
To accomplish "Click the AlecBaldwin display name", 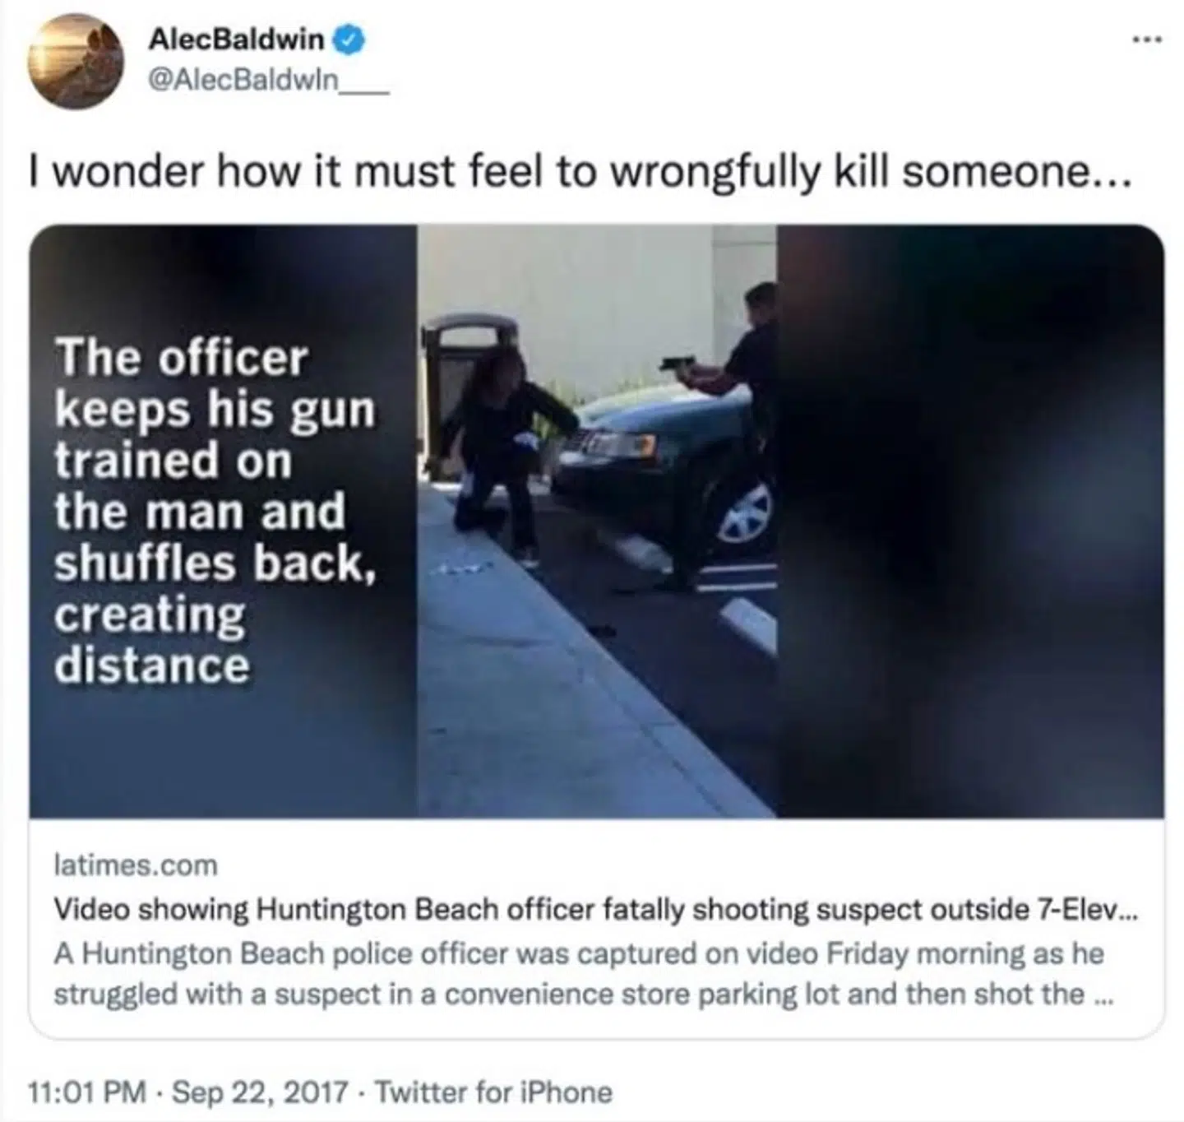I will coord(236,39).
